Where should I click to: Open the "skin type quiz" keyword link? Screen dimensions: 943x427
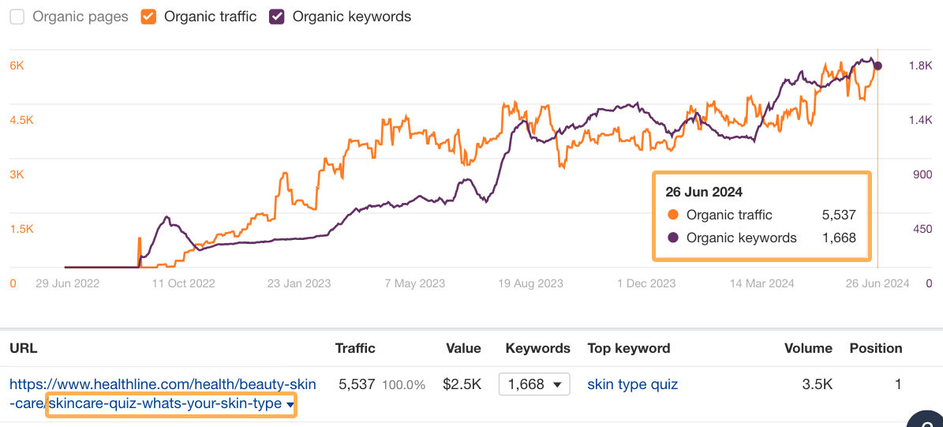coord(633,385)
